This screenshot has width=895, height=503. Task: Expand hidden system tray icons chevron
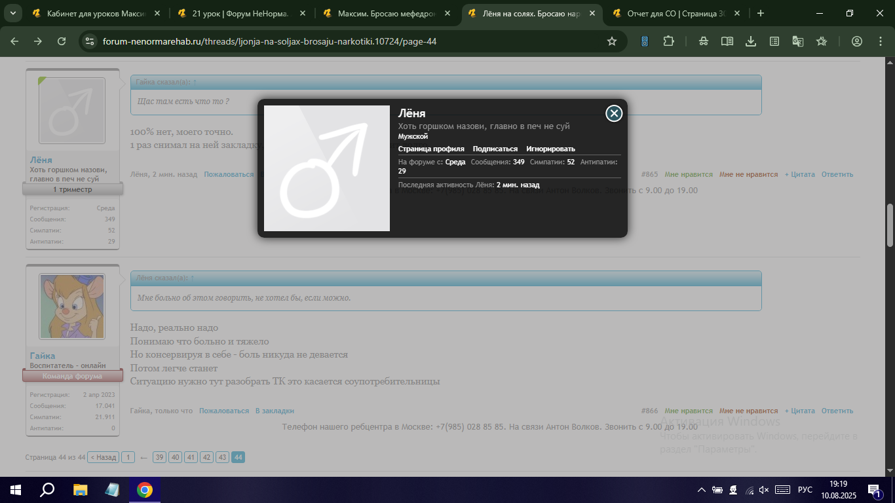coord(702,490)
